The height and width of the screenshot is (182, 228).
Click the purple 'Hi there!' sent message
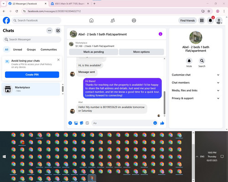tap(122, 88)
